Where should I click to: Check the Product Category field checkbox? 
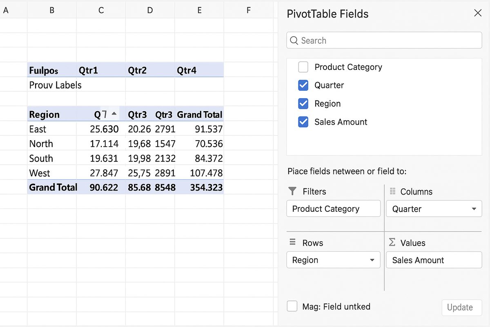(303, 67)
